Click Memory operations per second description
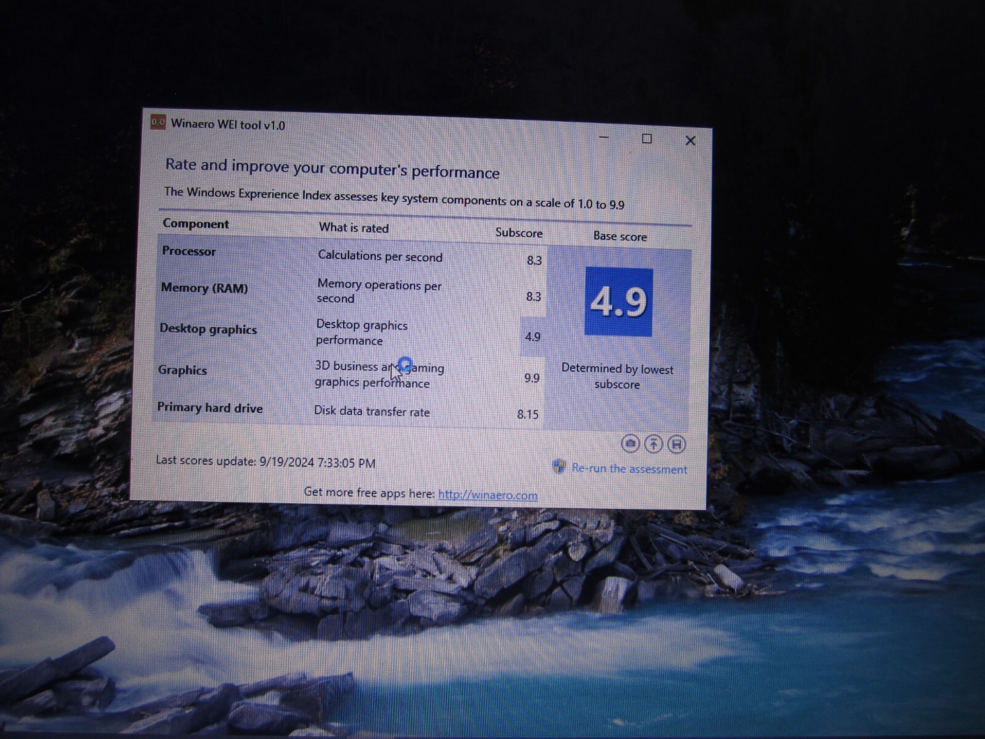Image resolution: width=985 pixels, height=739 pixels. click(x=379, y=291)
